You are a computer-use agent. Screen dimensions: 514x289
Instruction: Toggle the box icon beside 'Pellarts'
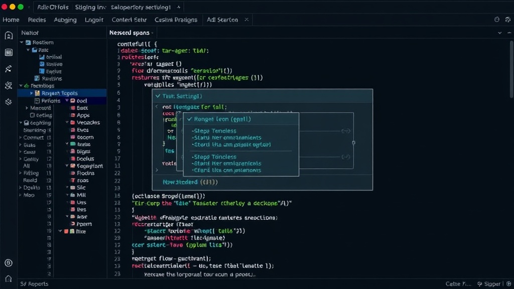[x=37, y=100]
